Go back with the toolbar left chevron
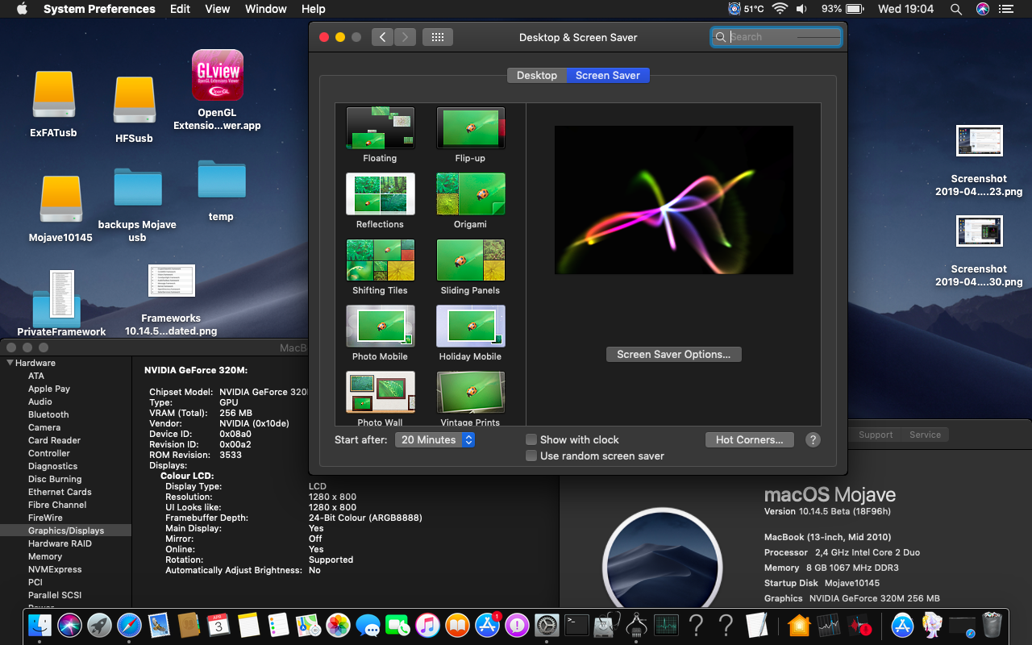1032x645 pixels. pos(383,37)
